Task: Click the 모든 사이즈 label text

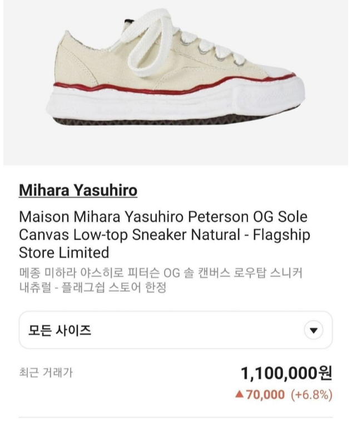Action: (x=60, y=330)
